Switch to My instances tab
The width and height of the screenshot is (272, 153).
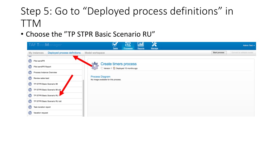(x=36, y=53)
